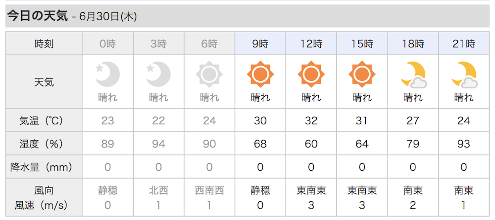The height and width of the screenshot is (220, 495).
Task: Select the moon-and-cloud icon at 18時
Action: pyautogui.click(x=413, y=75)
